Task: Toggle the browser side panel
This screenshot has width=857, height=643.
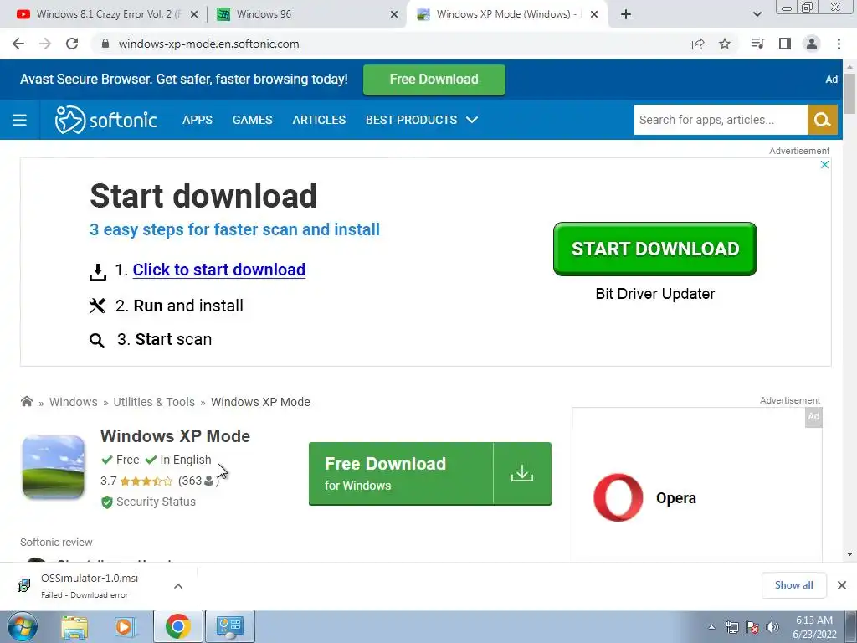Action: pos(785,44)
